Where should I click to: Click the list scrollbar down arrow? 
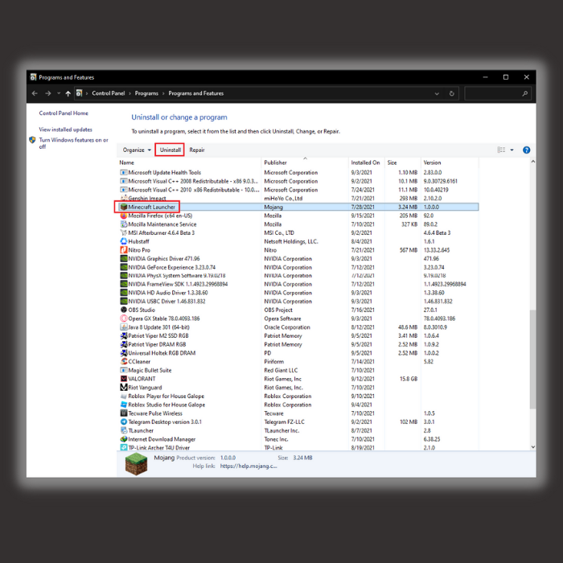pyautogui.click(x=532, y=447)
